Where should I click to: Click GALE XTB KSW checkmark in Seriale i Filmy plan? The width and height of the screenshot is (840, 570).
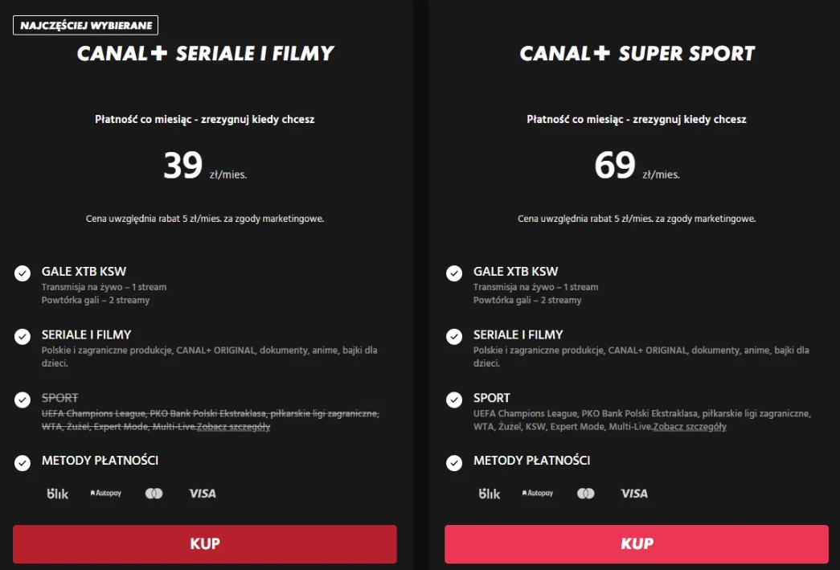(23, 273)
